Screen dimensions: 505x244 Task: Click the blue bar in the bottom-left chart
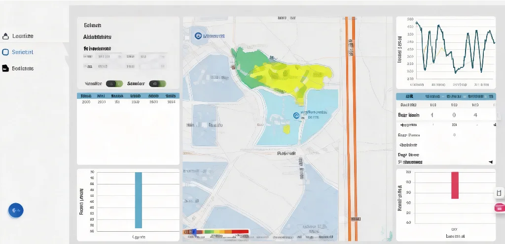tap(138, 200)
